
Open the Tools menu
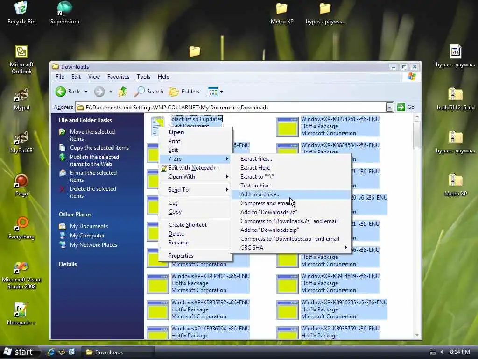(143, 77)
